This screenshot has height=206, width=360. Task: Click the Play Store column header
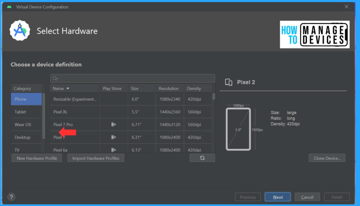click(114, 89)
